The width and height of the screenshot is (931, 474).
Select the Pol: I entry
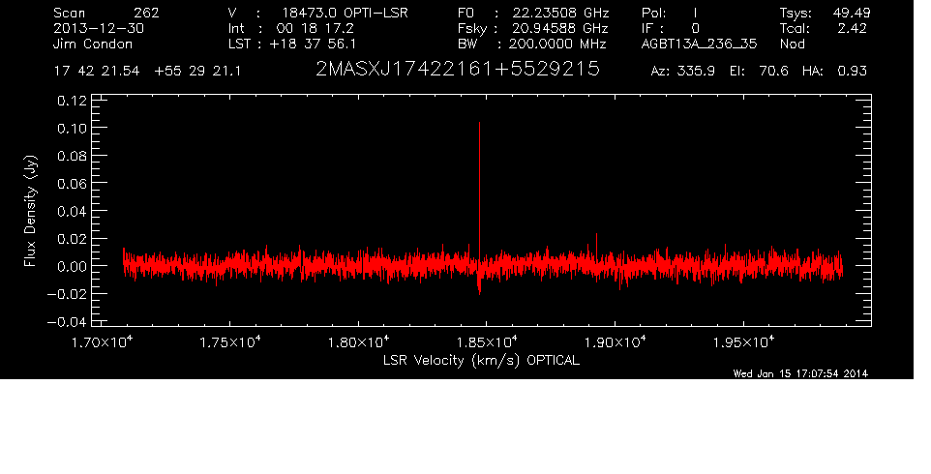point(670,13)
